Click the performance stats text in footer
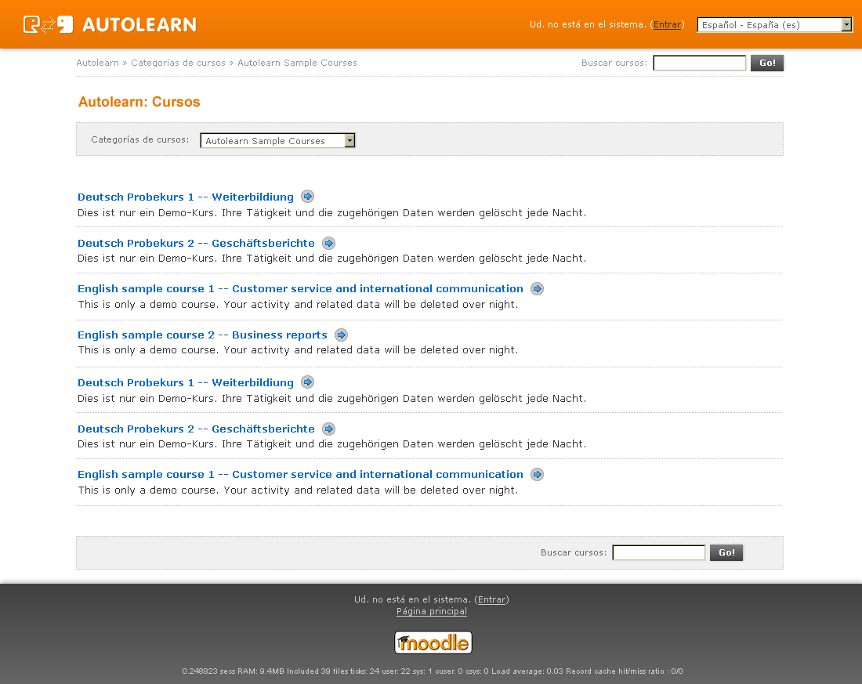The image size is (862, 684). [432, 671]
